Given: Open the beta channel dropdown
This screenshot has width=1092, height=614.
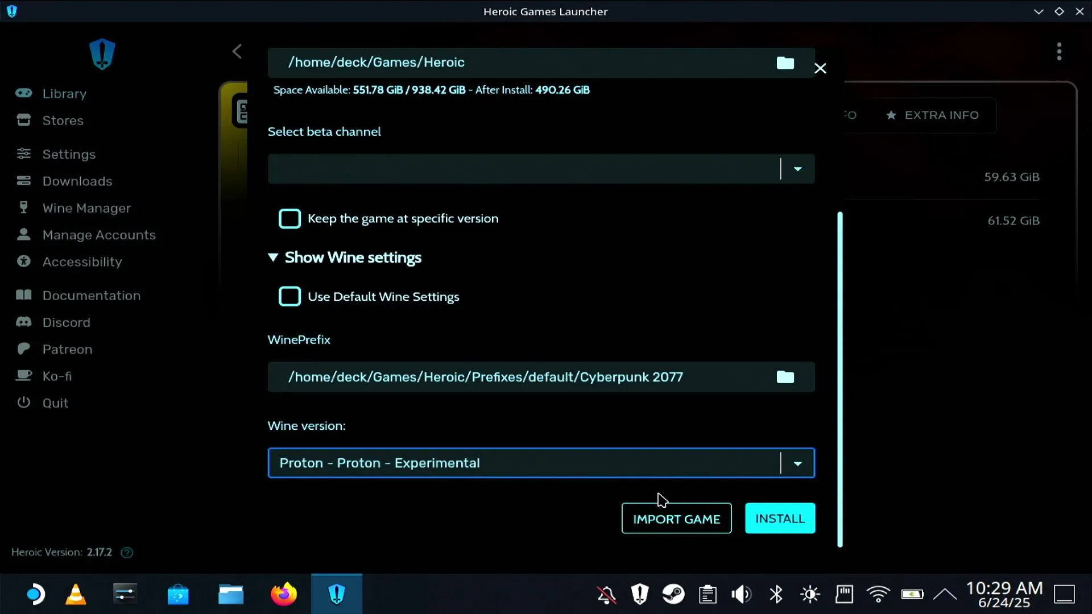Looking at the screenshot, I should tap(541, 169).
